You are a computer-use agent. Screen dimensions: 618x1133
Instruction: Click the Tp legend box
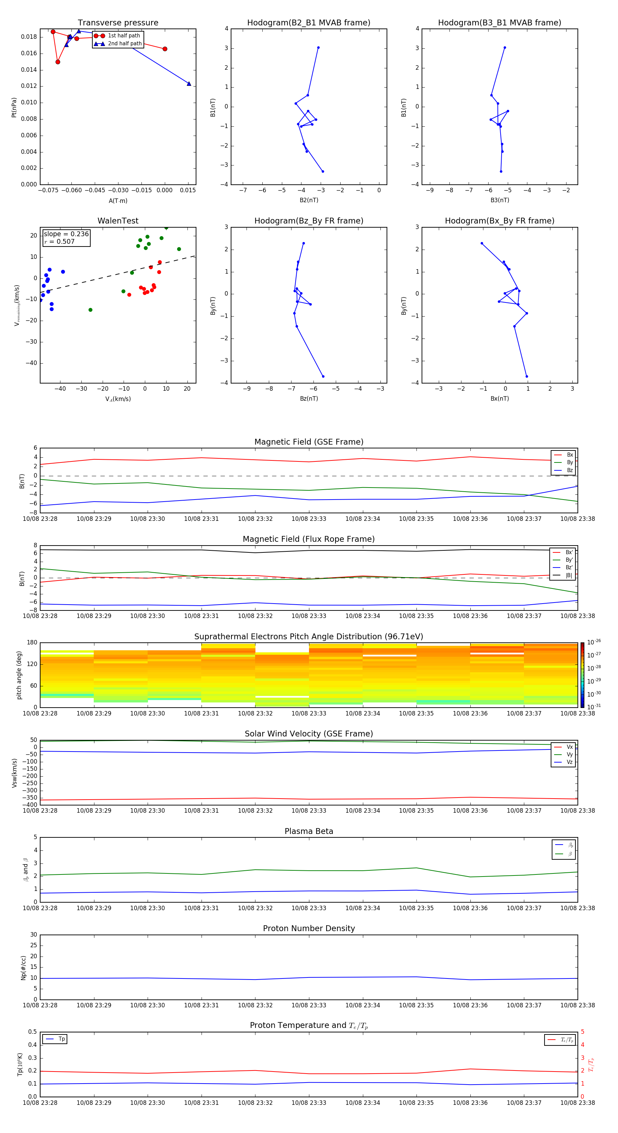click(x=55, y=1039)
